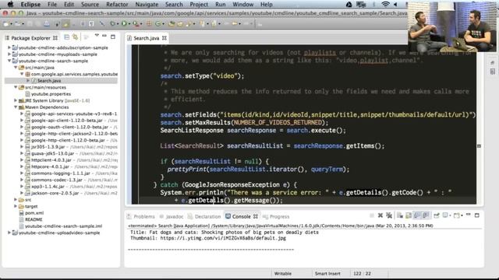The image size is (499, 280).
Task: Open the Window menu
Action: [x=242, y=5]
